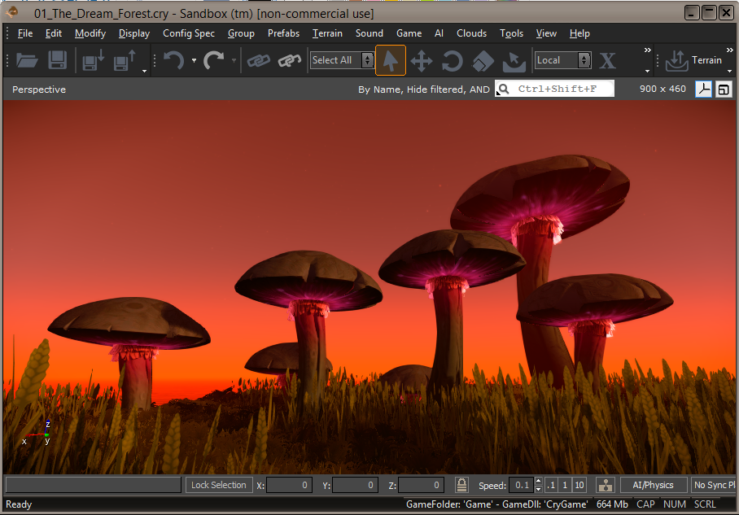Click the Redo arrow icon
The image size is (739, 515).
tap(213, 60)
